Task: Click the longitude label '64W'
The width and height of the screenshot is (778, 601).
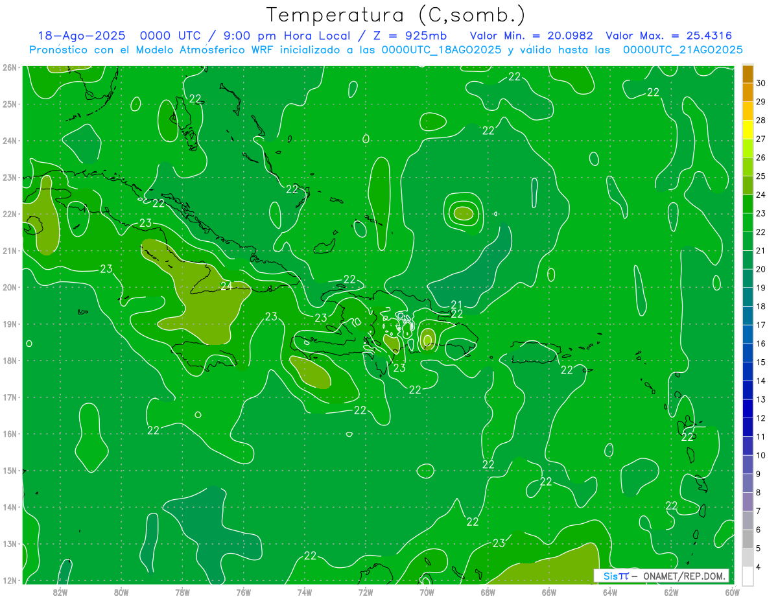Action: 610,592
